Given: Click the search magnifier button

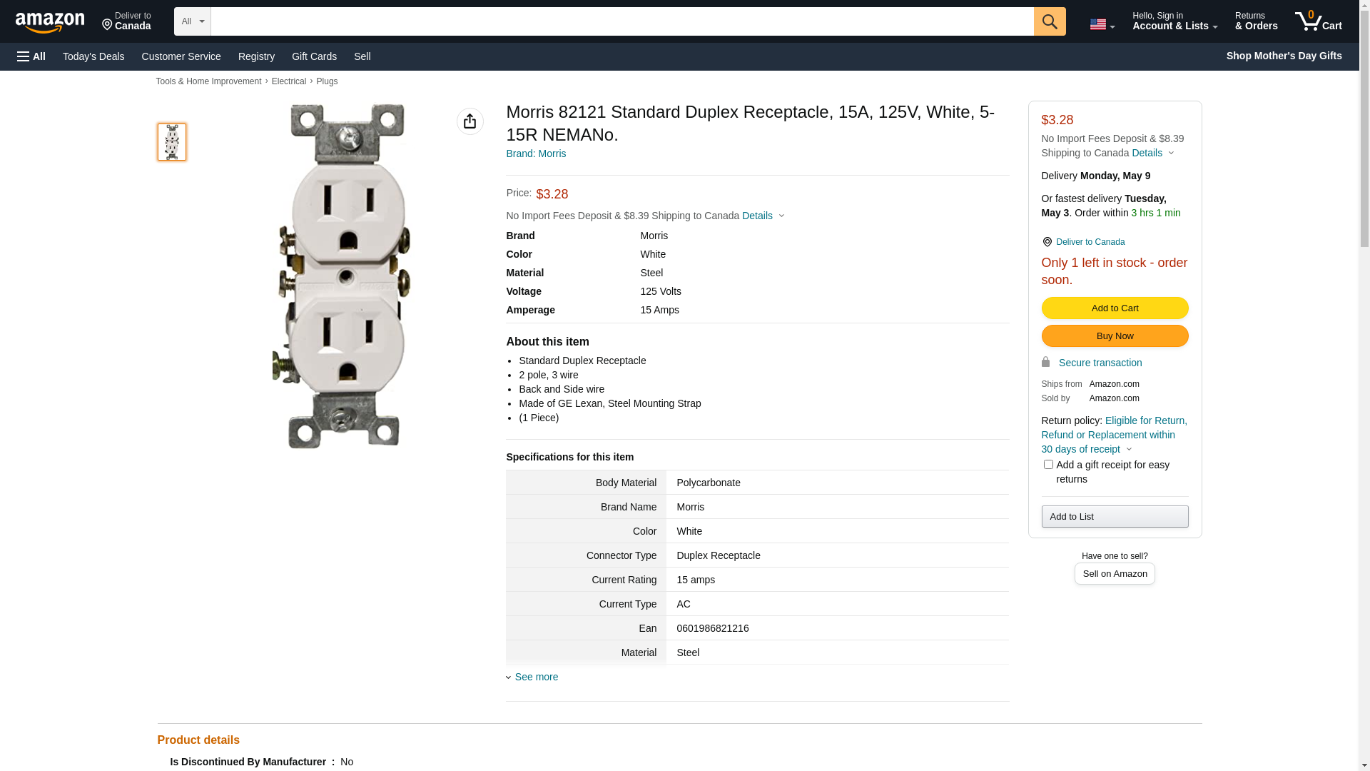Looking at the screenshot, I should coord(1050,21).
